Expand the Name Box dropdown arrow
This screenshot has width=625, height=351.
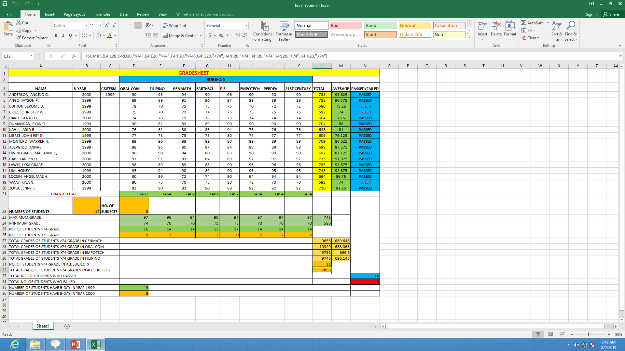[x=31, y=56]
